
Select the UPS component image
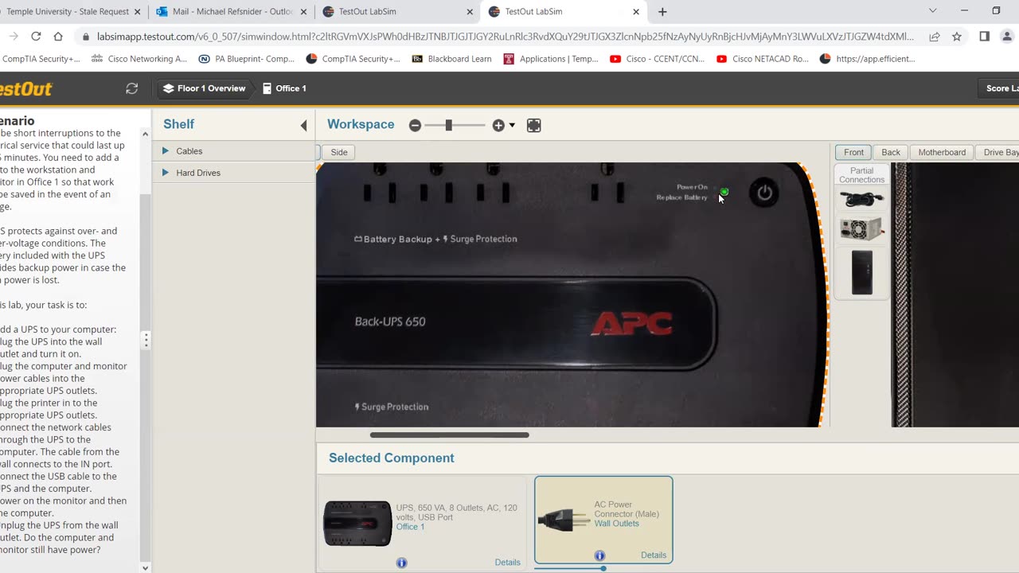coord(357,523)
